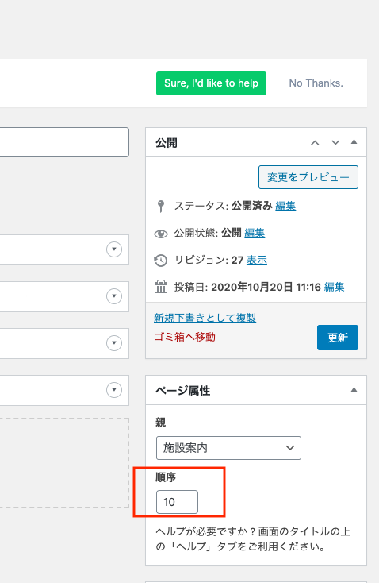Image resolution: width=379 pixels, height=583 pixels.
Task: Collapse the ページ属性 panel
Action: pos(354,390)
